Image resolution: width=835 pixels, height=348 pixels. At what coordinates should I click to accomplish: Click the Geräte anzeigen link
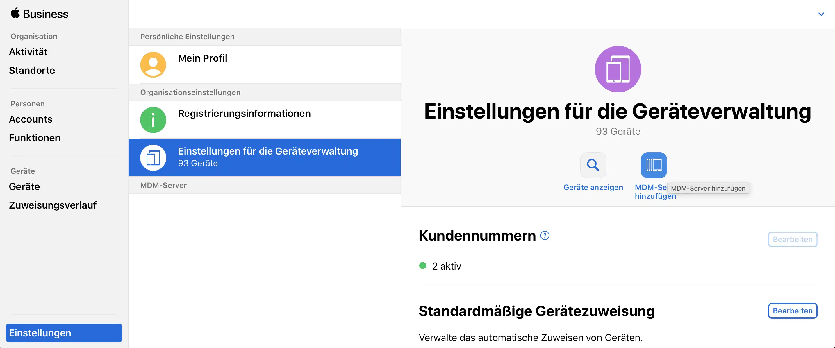(x=593, y=187)
